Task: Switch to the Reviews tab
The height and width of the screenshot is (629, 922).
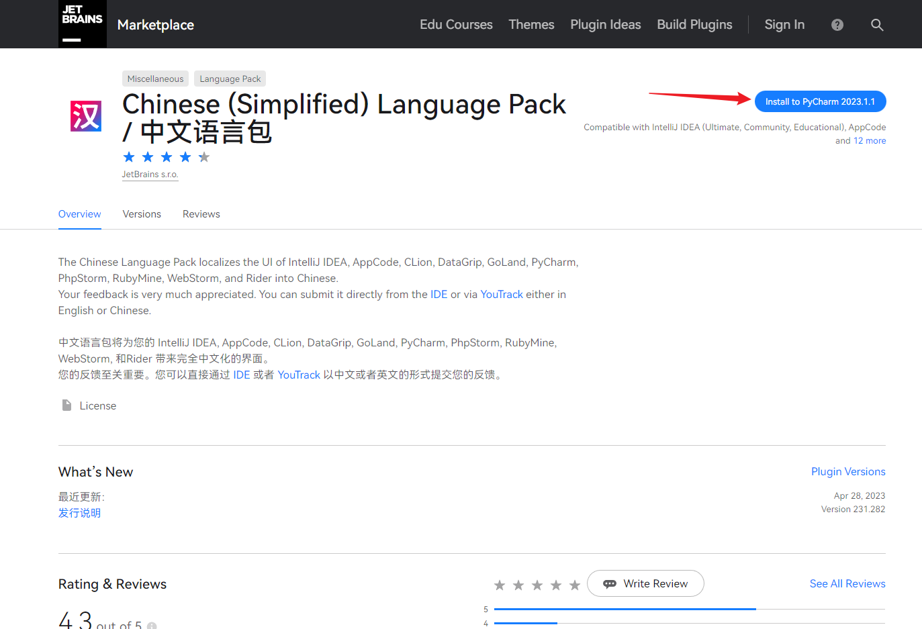Action: click(x=201, y=214)
